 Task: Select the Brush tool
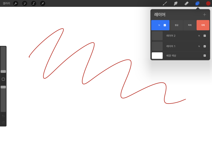pyautogui.click(x=165, y=3)
